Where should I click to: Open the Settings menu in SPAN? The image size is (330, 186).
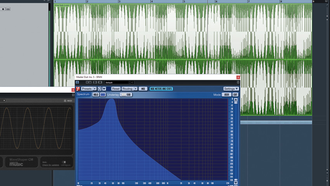tap(231, 89)
